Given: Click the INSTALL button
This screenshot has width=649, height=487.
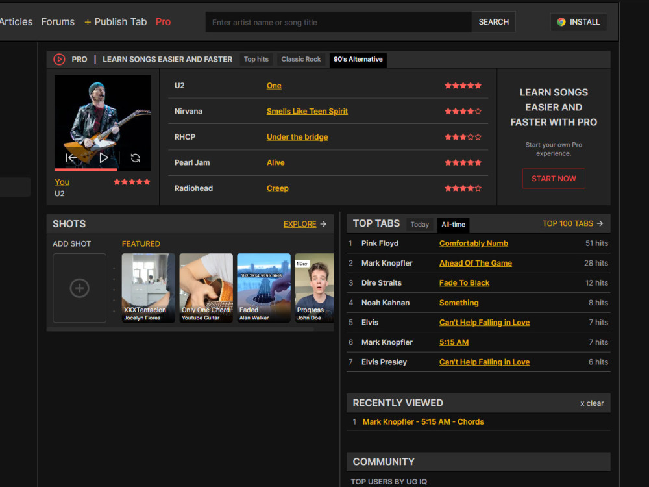Looking at the screenshot, I should click(x=579, y=22).
